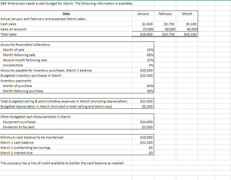
Task: Select the 60% month following sale percentage
Action: [x=151, y=55]
